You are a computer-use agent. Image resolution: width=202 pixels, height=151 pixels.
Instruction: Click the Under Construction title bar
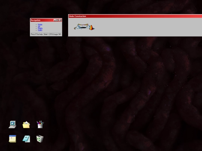click(135, 16)
